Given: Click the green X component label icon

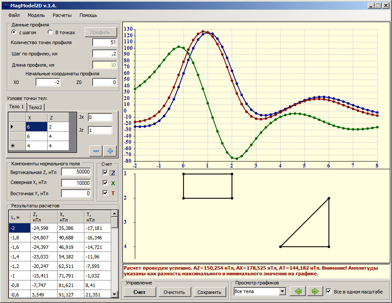Looking at the screenshot, I should coord(113,183).
